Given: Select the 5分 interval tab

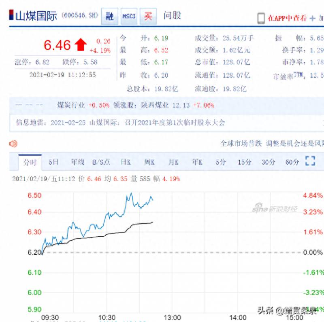Looking at the screenshot, I should click(221, 162).
